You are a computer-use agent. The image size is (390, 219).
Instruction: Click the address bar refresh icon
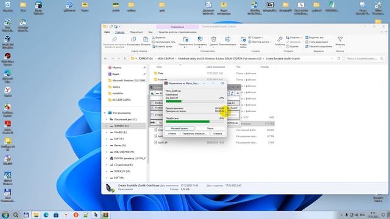coord(339,58)
